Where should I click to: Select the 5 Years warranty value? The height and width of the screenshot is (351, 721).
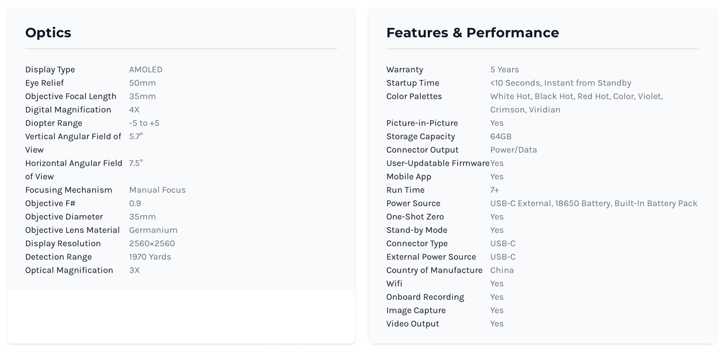[504, 70]
